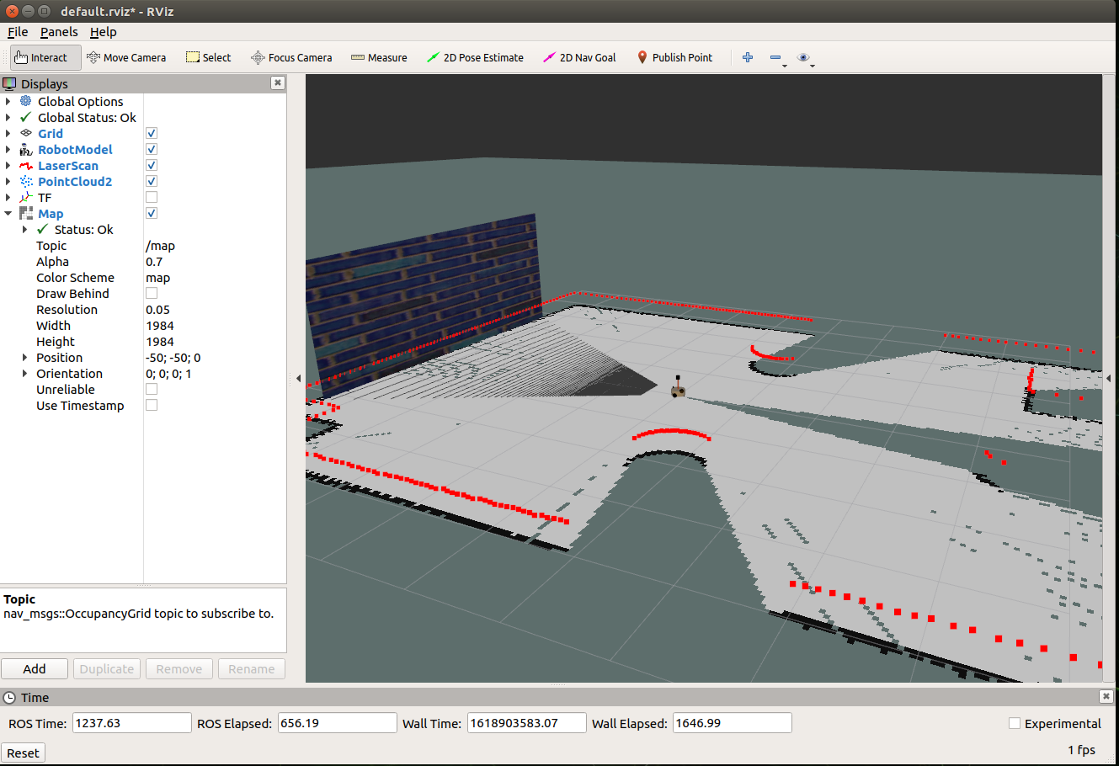Click the Add button to add a display
Image resolution: width=1119 pixels, height=766 pixels.
coord(34,668)
